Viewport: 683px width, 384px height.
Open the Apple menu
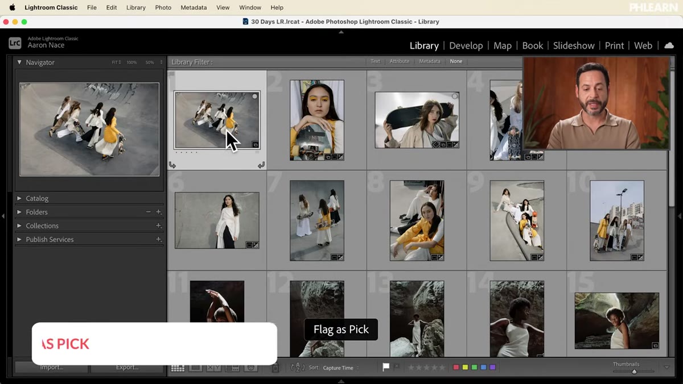(12, 7)
